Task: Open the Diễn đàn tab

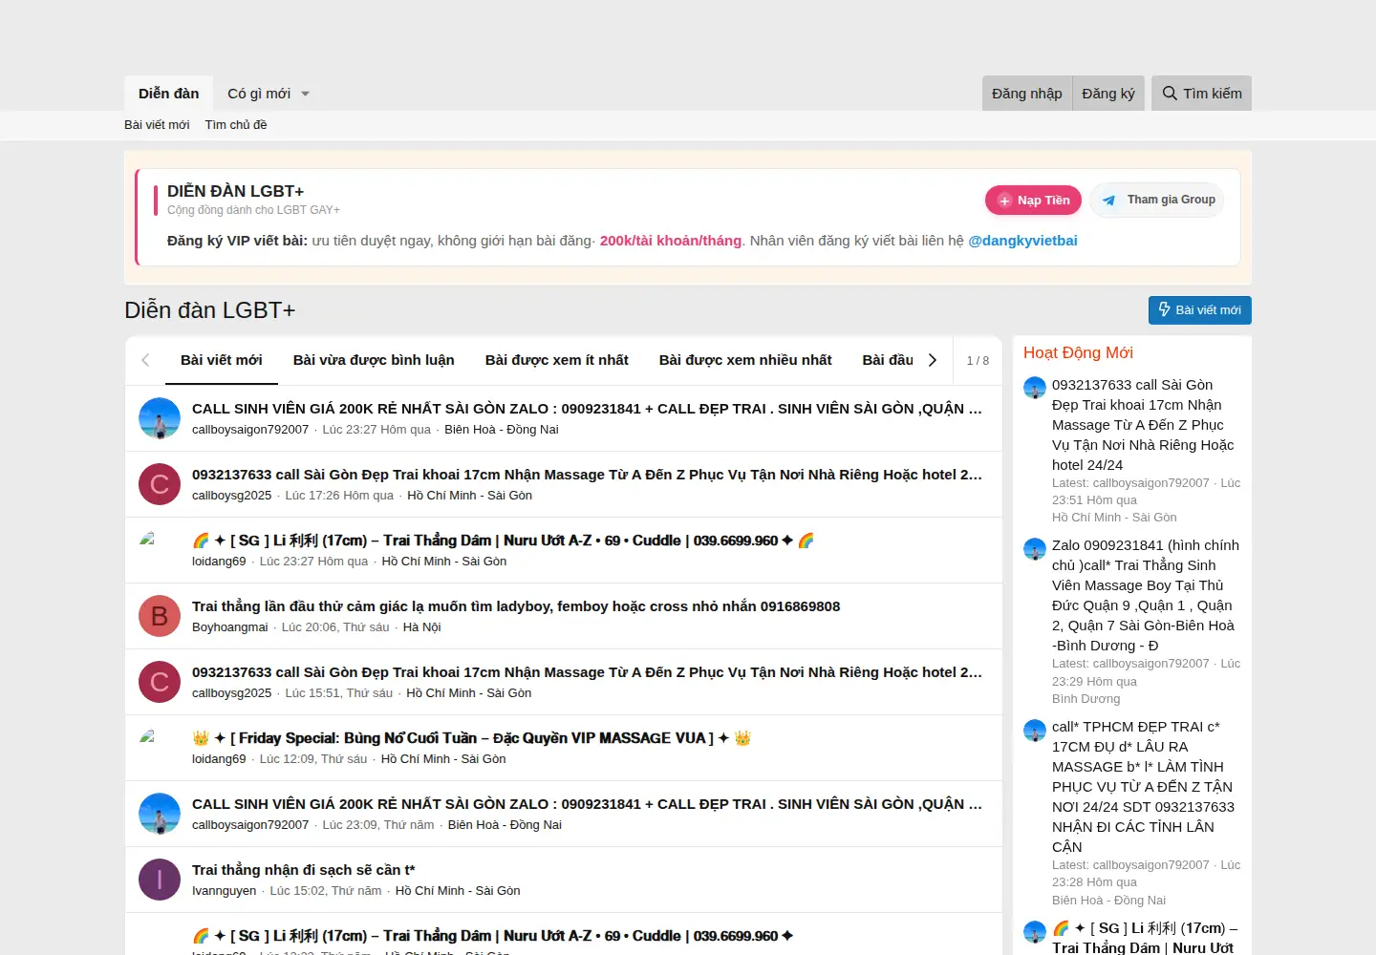Action: 168,94
